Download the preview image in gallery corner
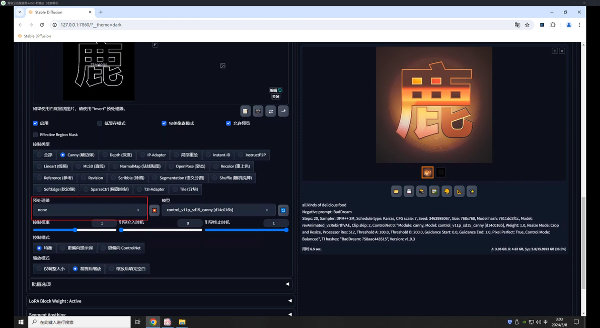 pyautogui.click(x=555, y=51)
